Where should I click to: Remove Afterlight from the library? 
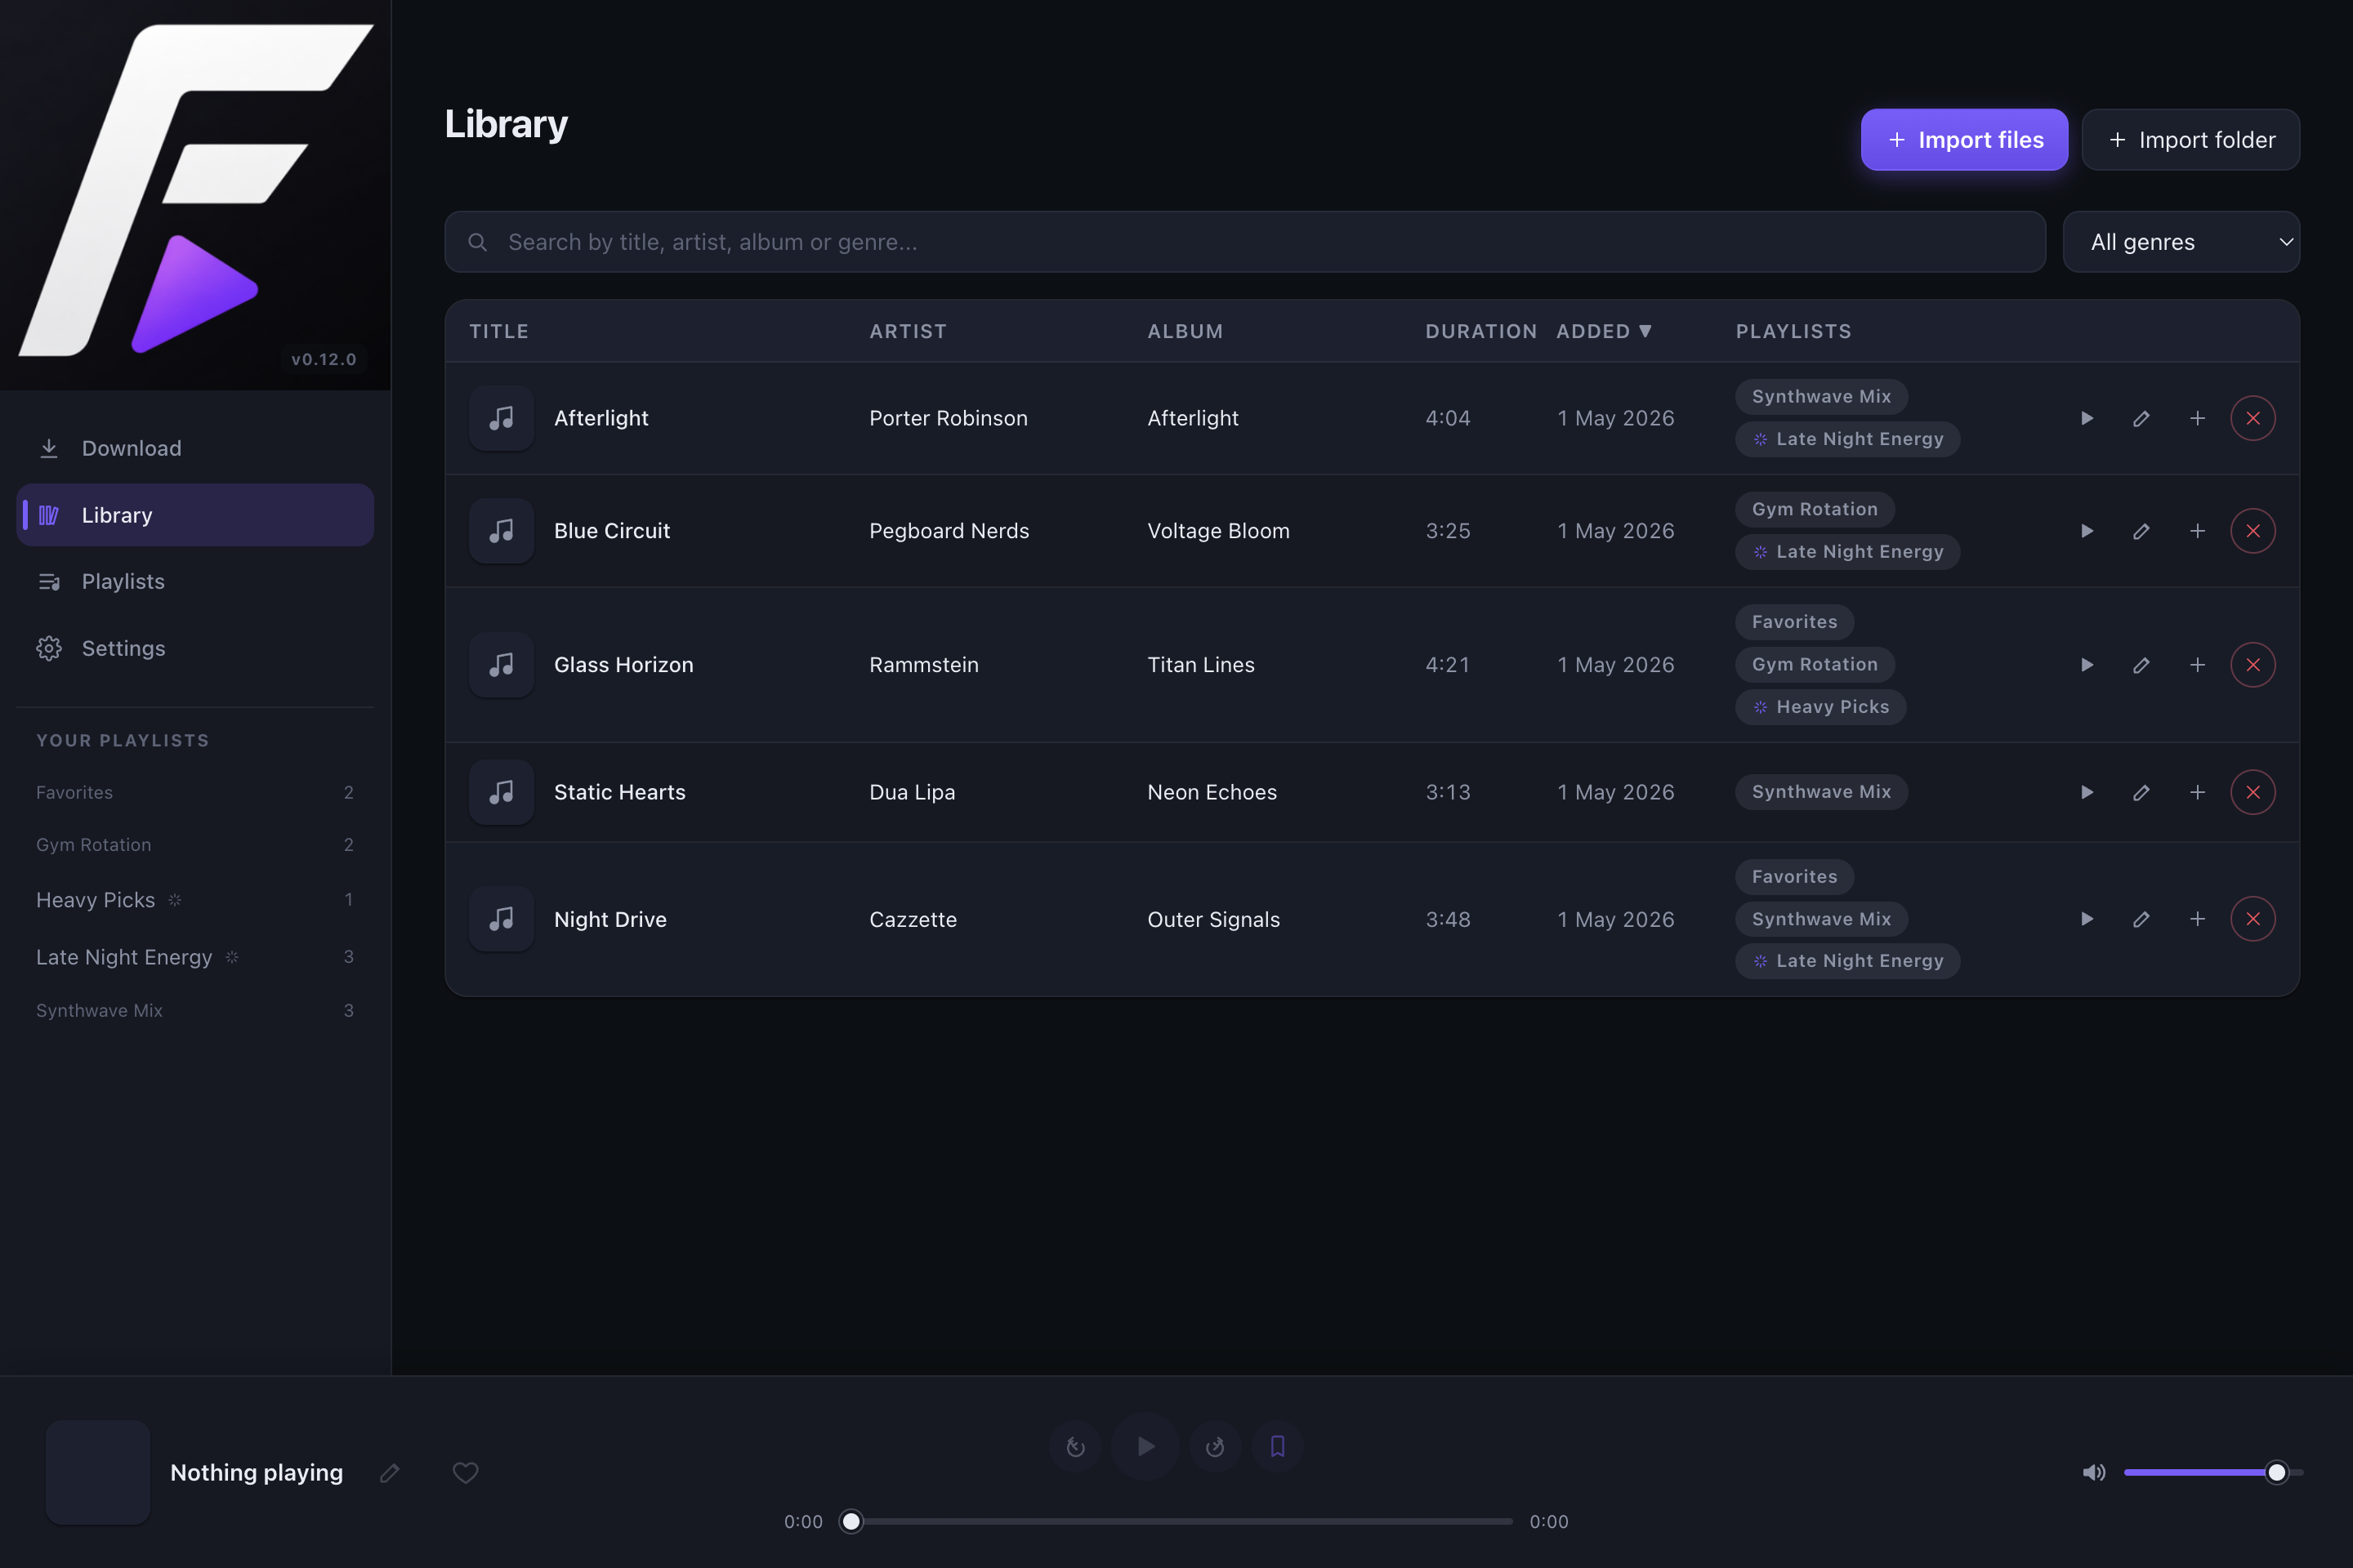(x=2253, y=418)
